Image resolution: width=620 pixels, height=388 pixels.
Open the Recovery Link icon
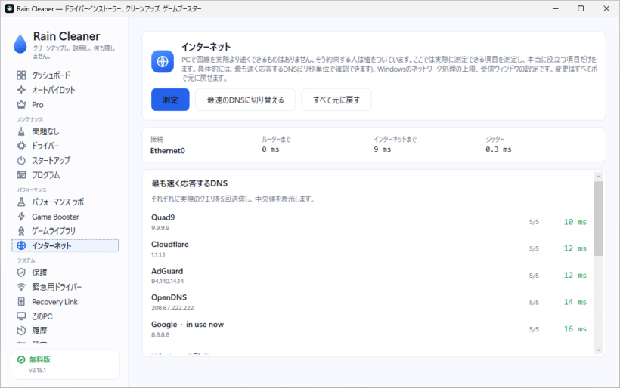click(21, 301)
